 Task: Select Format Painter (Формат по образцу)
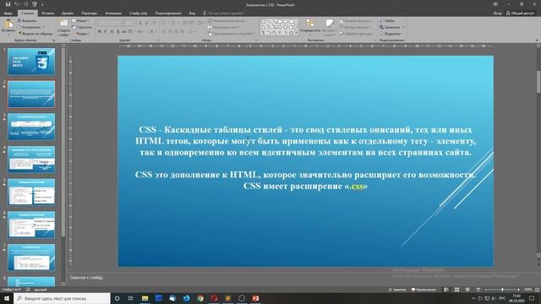point(36,34)
